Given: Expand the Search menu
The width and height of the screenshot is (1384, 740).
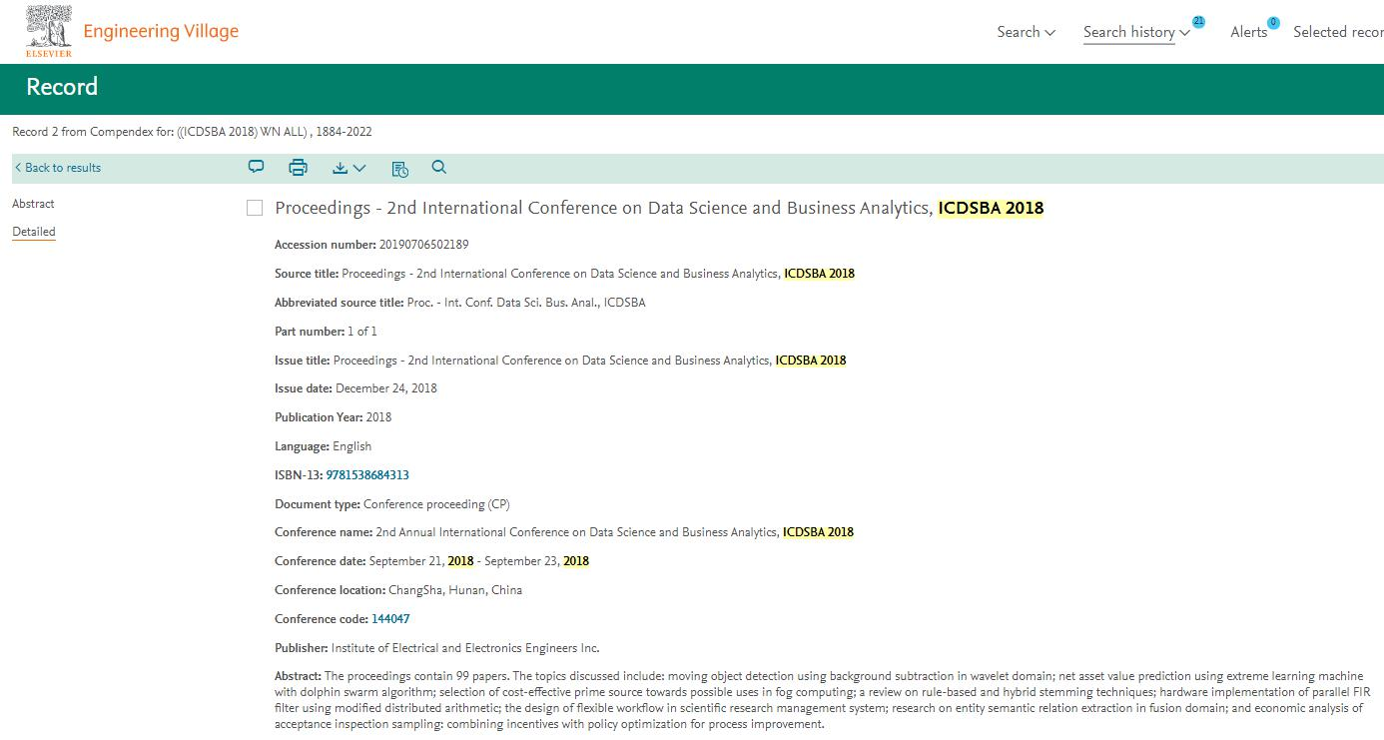Looking at the screenshot, I should point(1026,32).
